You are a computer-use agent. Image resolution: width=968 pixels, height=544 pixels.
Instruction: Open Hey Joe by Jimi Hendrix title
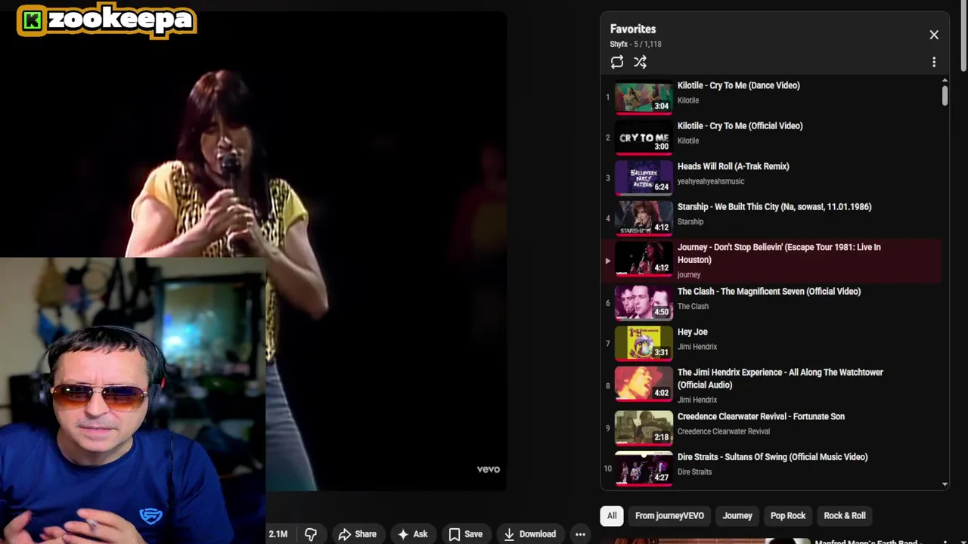pyautogui.click(x=692, y=332)
